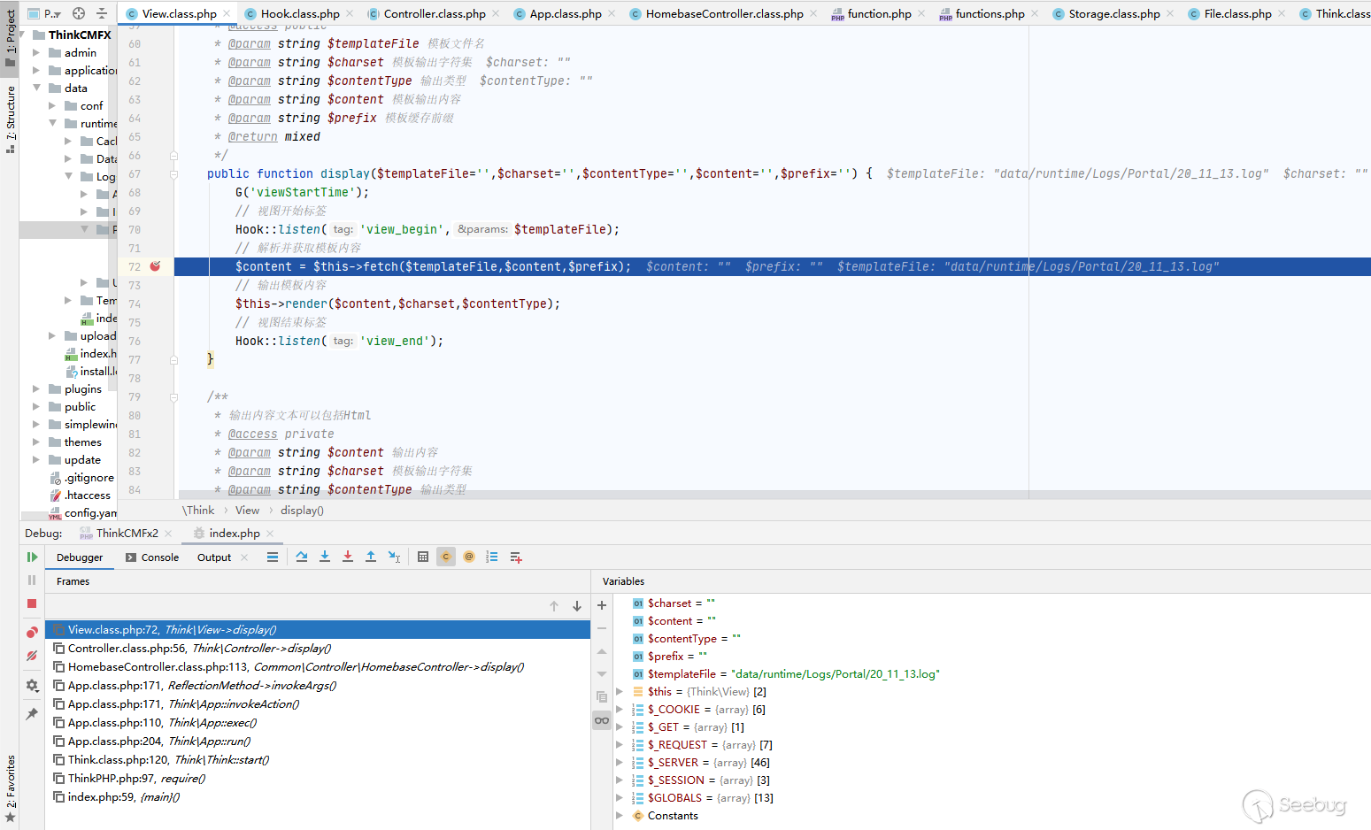1371x830 pixels.
Task: Click the Step Over debugger icon
Action: 302,557
